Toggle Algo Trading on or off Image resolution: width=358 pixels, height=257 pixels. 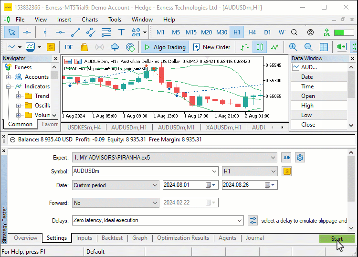tap(165, 47)
